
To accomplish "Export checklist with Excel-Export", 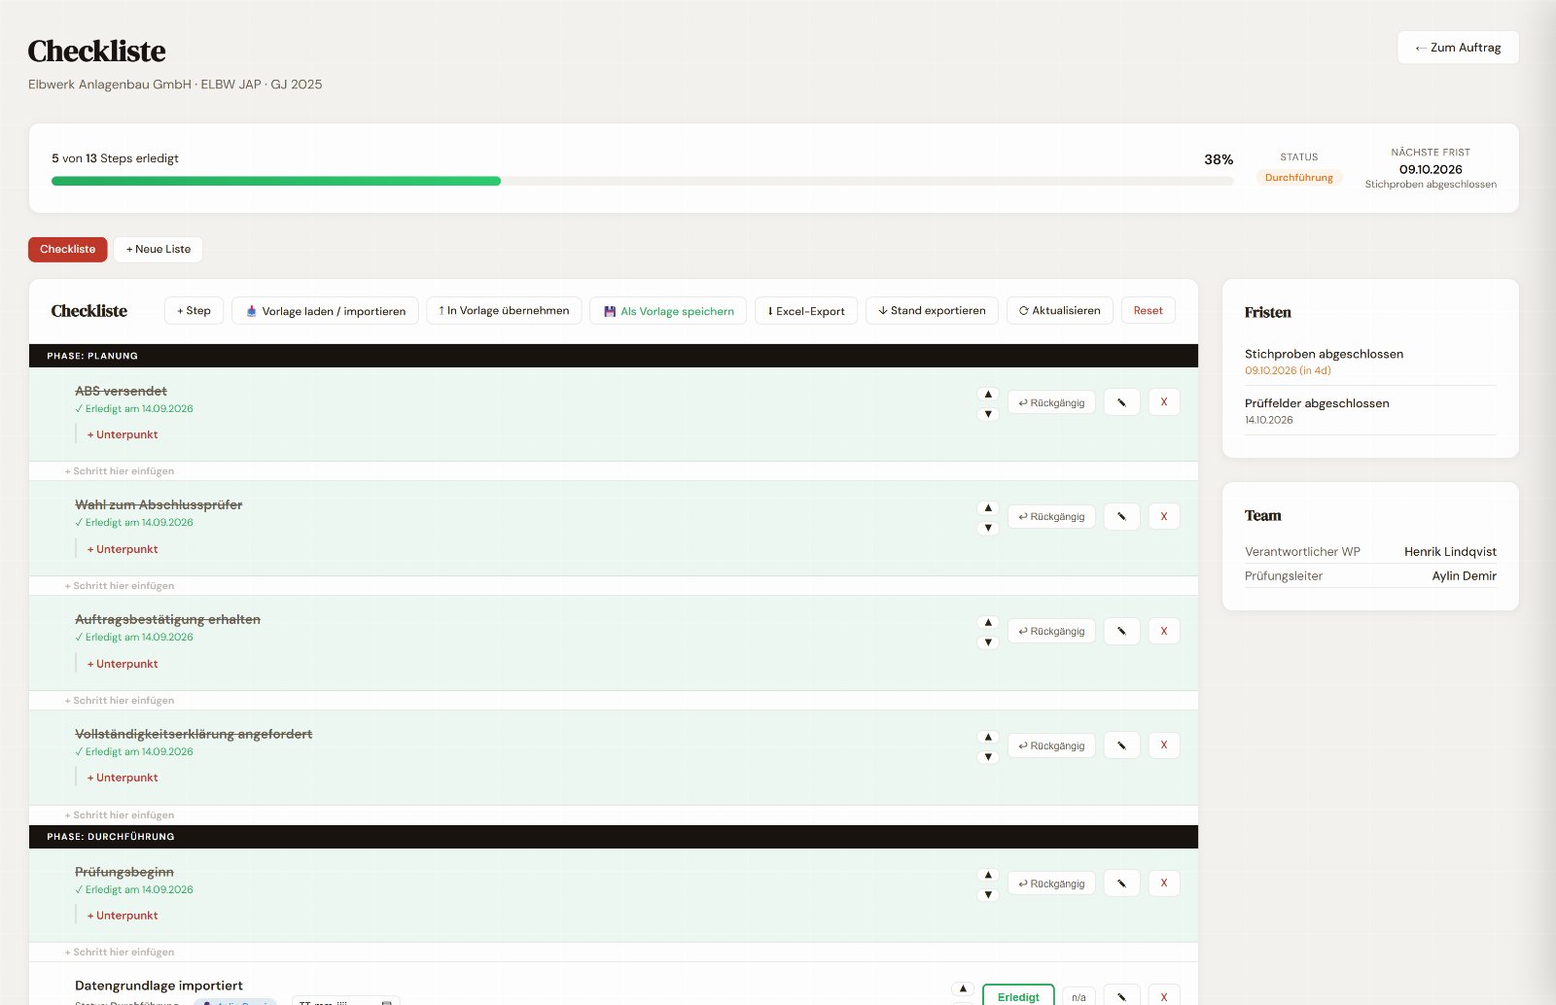I will [806, 311].
